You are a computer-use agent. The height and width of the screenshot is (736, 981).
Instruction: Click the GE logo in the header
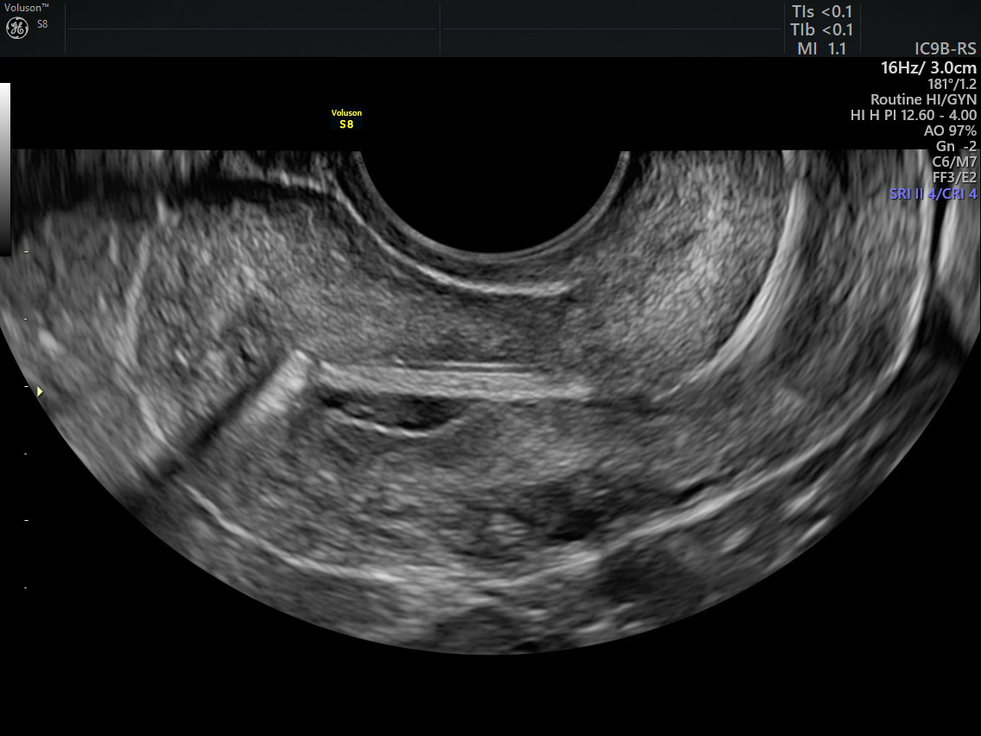click(17, 28)
